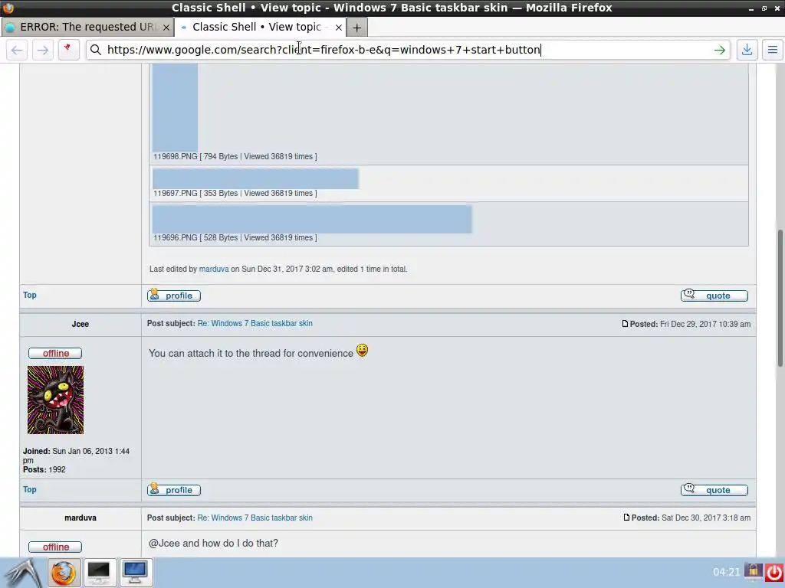Launch Firefox from the taskbar
The image size is (785, 588).
click(x=64, y=573)
